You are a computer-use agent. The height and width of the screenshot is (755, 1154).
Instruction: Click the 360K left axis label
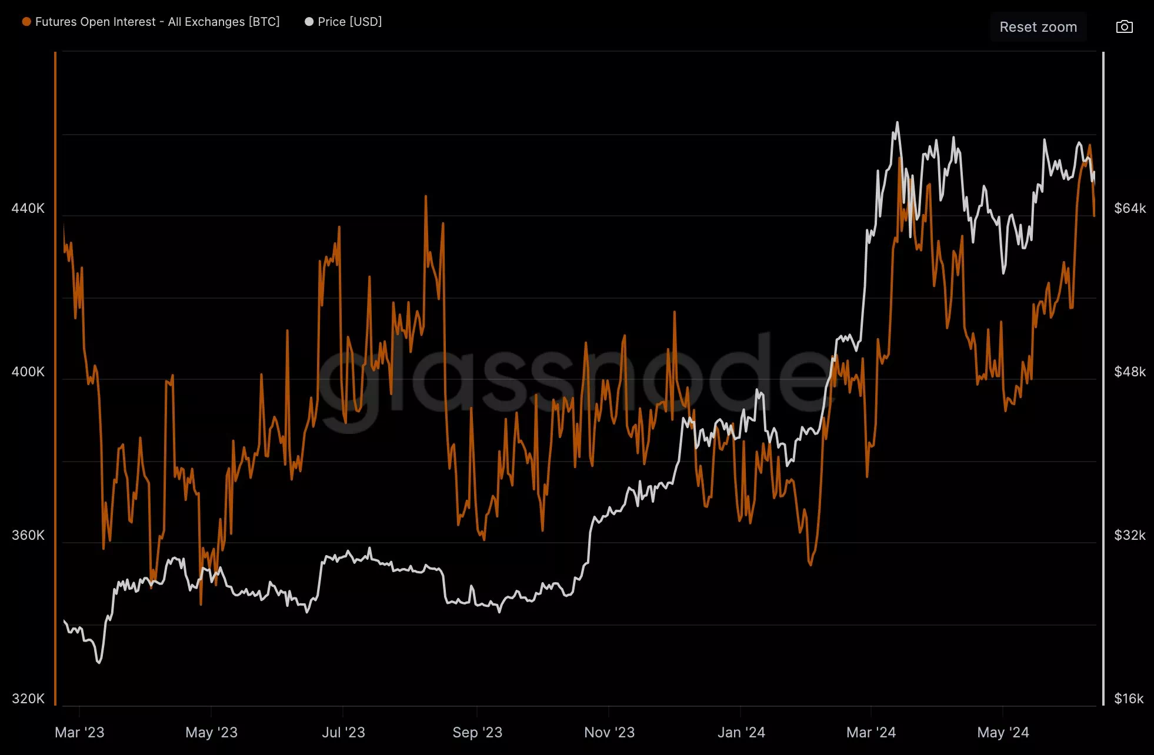[28, 535]
